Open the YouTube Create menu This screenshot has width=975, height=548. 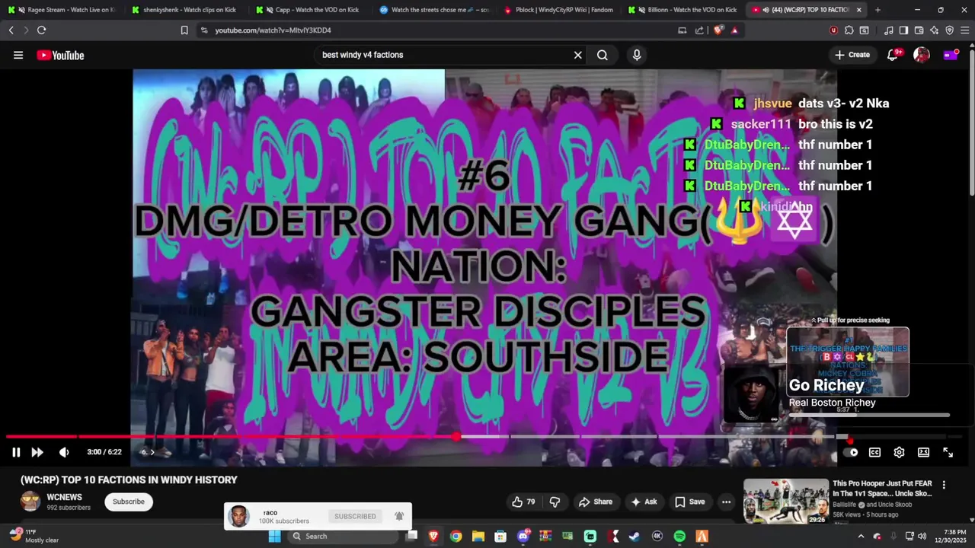point(852,55)
